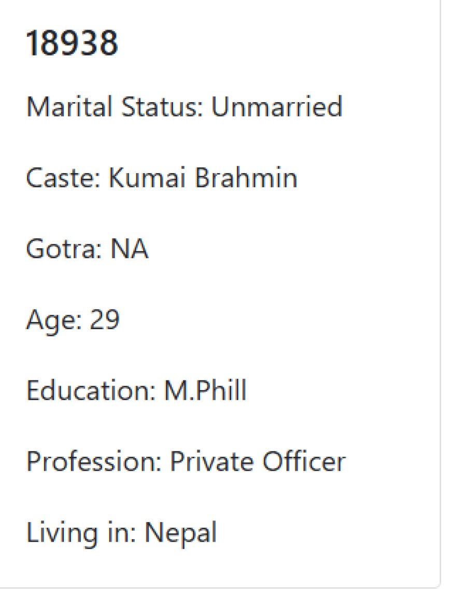Click the word Living
This screenshot has height=593, width=451.
(62, 533)
